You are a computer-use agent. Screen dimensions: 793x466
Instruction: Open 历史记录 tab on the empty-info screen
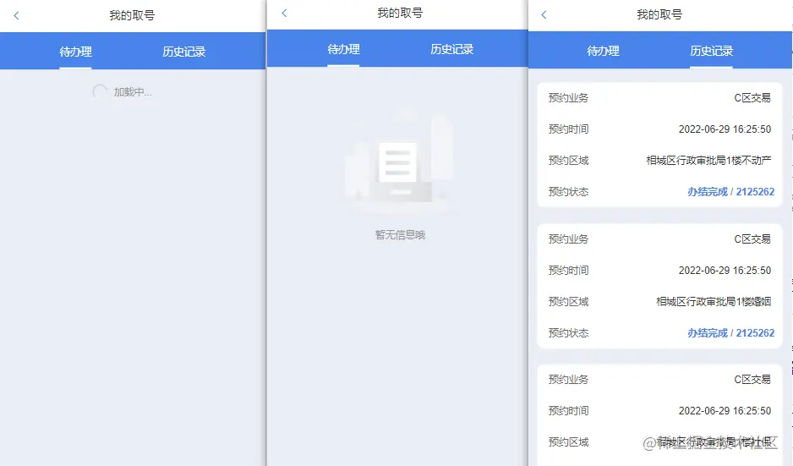[452, 49]
